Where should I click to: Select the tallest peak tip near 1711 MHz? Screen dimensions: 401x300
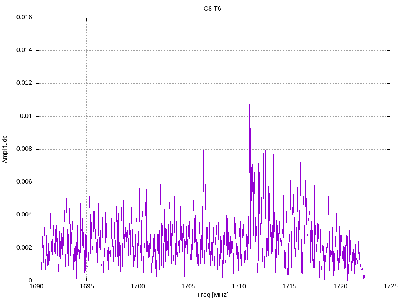tap(250, 34)
